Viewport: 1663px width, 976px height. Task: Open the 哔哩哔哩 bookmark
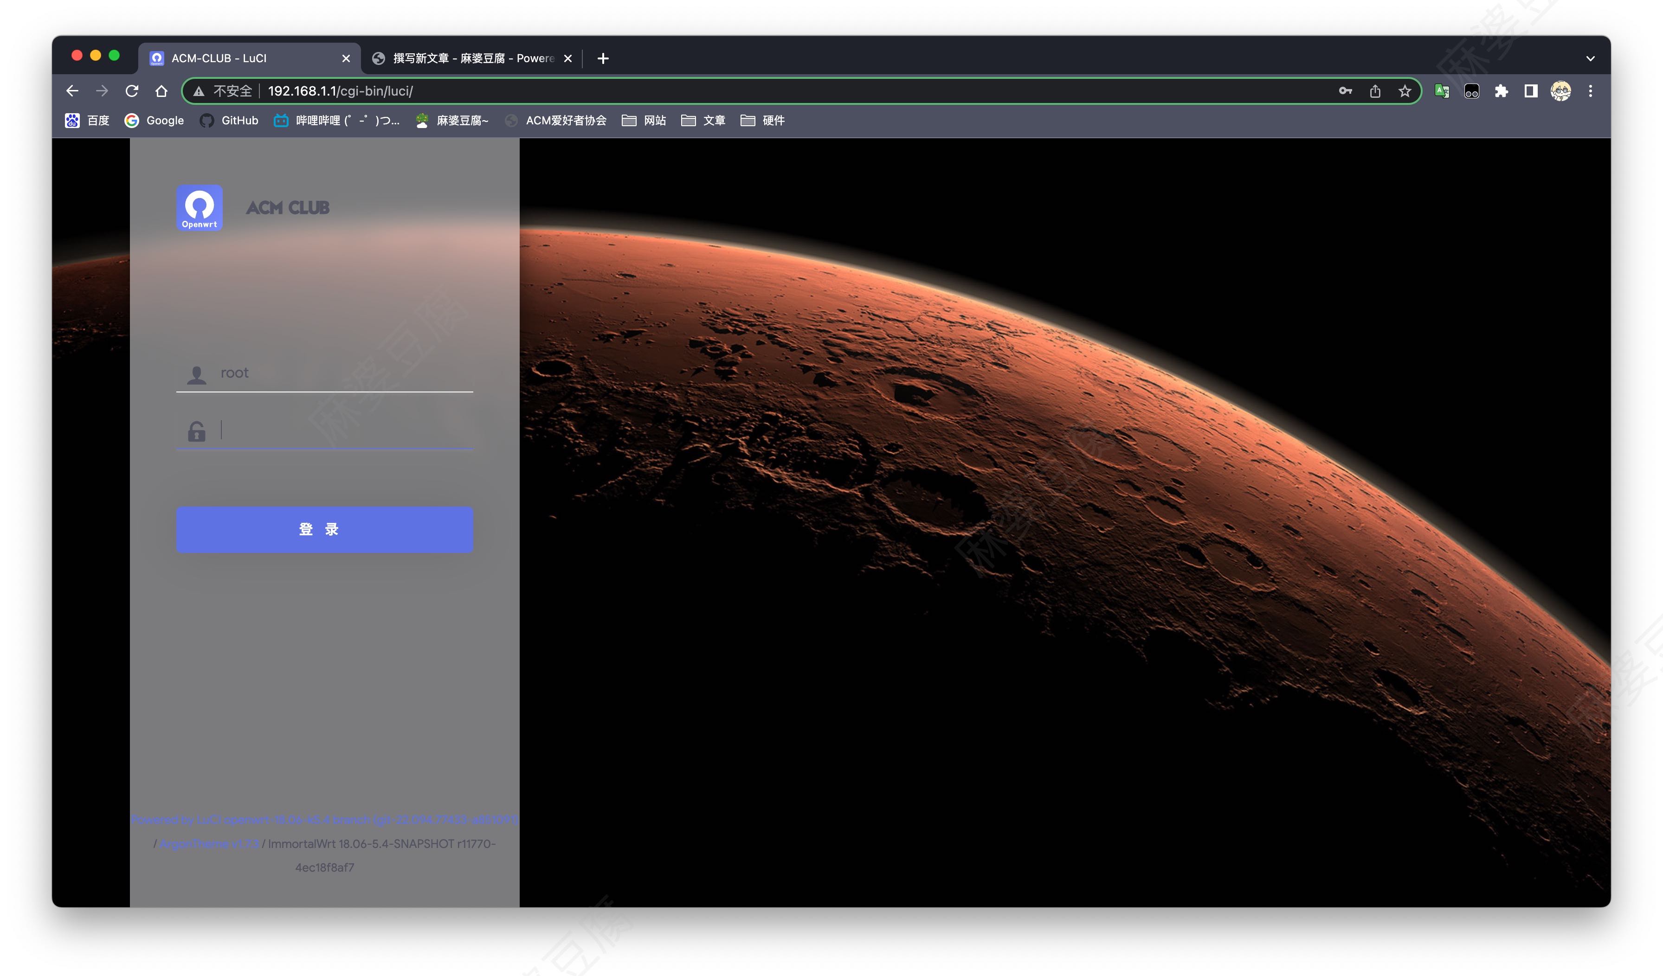(x=336, y=120)
